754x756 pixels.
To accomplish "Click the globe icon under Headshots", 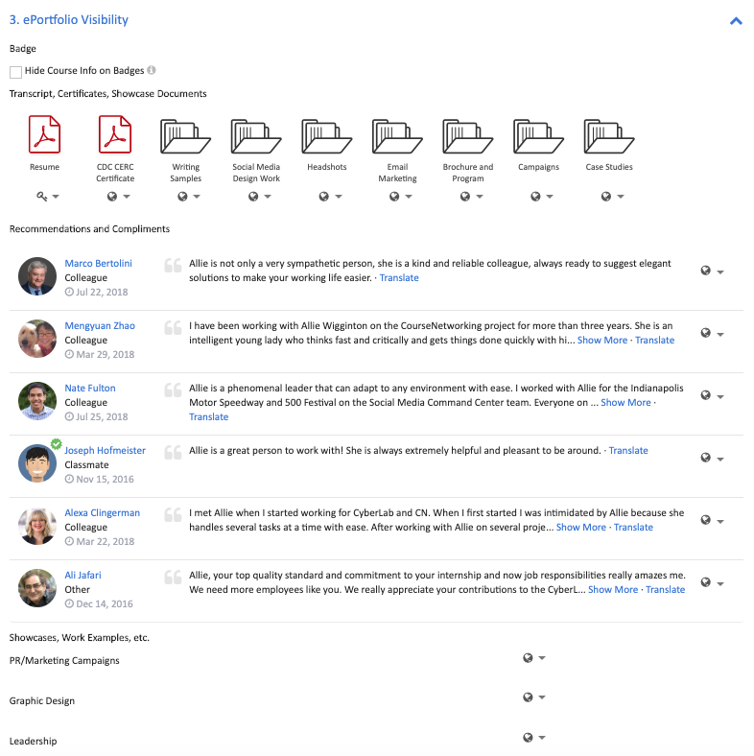I will click(x=323, y=197).
